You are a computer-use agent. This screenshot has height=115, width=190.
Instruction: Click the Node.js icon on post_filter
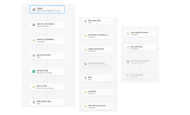[x=85, y=92]
